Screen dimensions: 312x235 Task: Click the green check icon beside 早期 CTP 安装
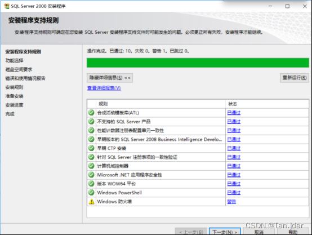91,148
